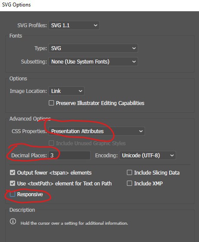Expand the Subsetting dropdown

tap(93, 62)
